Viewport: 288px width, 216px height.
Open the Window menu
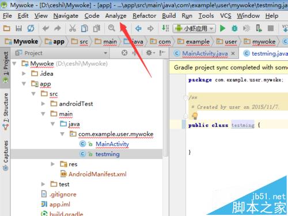(x=248, y=16)
